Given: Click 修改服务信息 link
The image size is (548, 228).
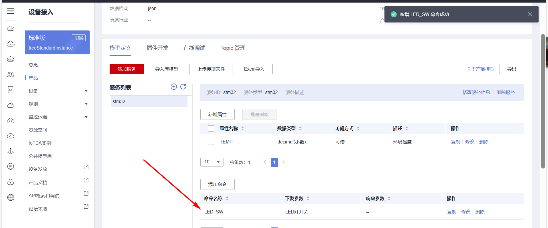Looking at the screenshot, I should (x=476, y=93).
